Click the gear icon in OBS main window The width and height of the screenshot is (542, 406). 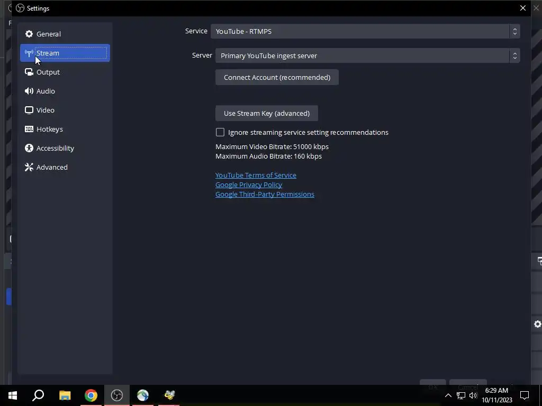538,324
